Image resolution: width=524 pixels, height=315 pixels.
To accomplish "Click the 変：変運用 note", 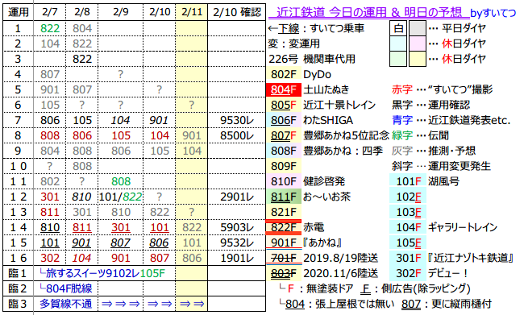I will 293,44.
